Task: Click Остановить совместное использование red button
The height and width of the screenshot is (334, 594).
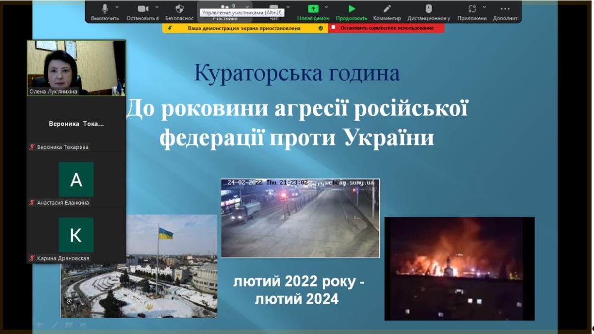Action: 386,28
